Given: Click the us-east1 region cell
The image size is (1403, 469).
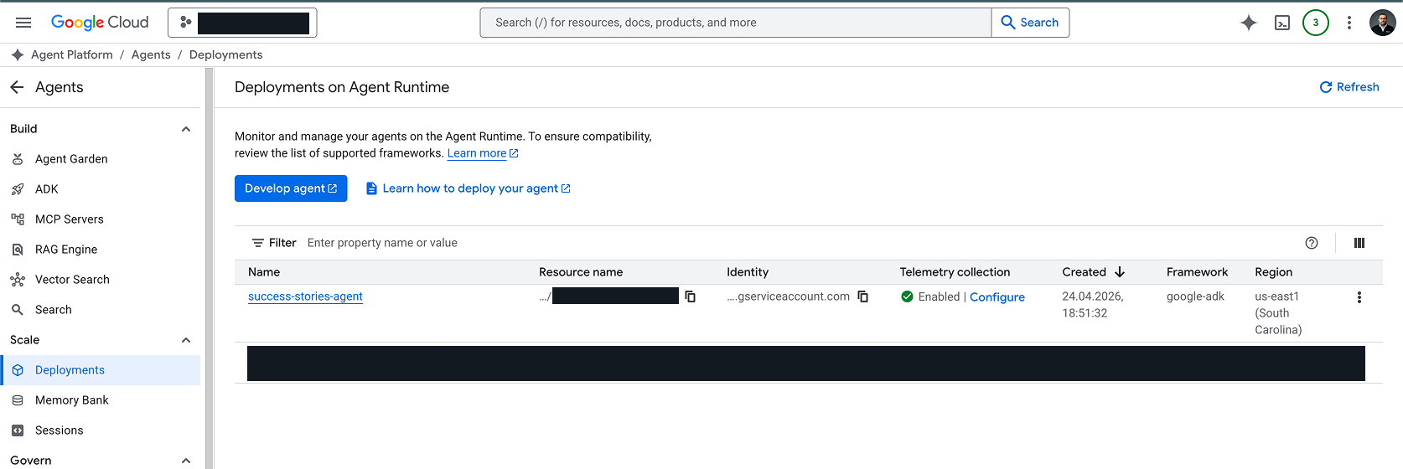Looking at the screenshot, I should click(x=1278, y=313).
